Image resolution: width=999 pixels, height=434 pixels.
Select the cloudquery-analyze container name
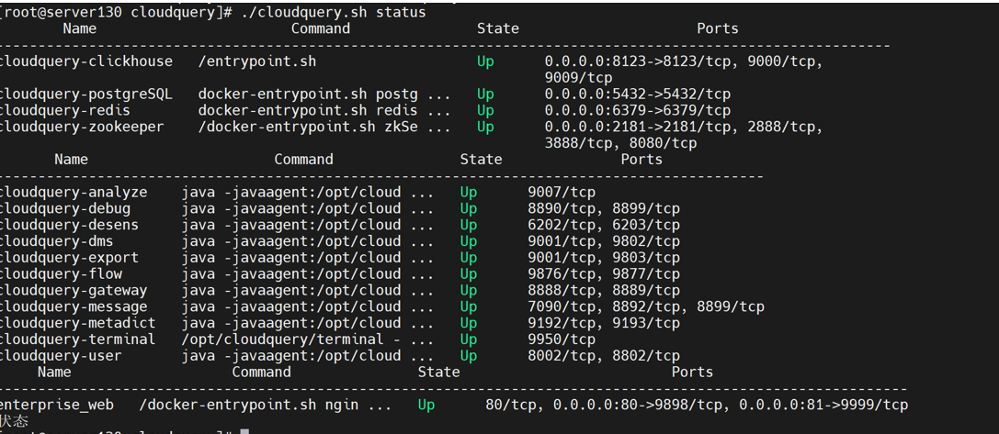coord(74,192)
